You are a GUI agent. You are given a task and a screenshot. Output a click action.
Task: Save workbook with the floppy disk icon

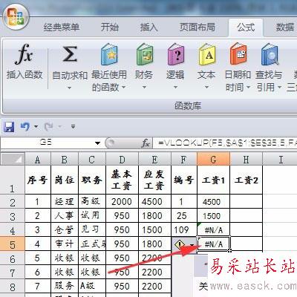pyautogui.click(x=9, y=127)
